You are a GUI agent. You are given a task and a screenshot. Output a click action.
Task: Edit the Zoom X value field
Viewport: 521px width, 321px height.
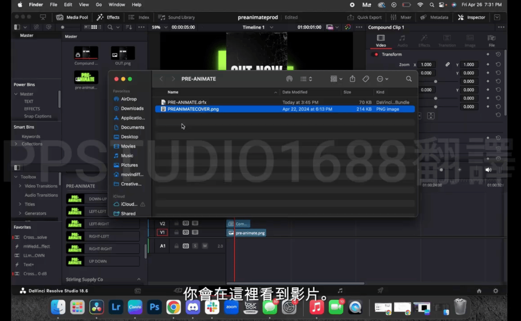pos(426,64)
